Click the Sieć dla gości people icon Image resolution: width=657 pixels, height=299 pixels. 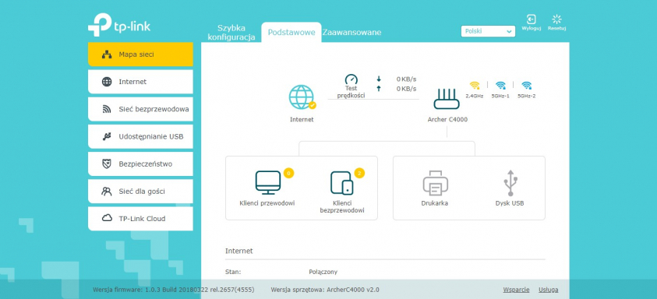tap(107, 192)
